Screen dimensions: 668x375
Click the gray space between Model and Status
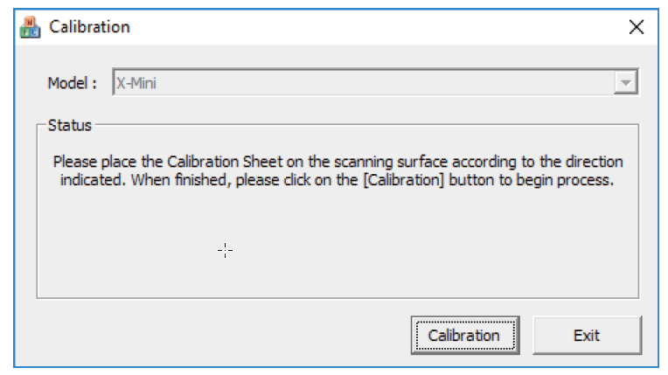coord(337,108)
